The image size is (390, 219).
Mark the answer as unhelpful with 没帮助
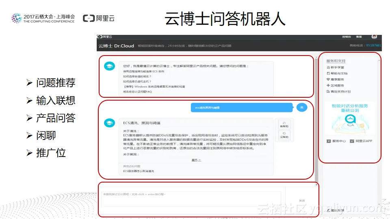(x=284, y=135)
